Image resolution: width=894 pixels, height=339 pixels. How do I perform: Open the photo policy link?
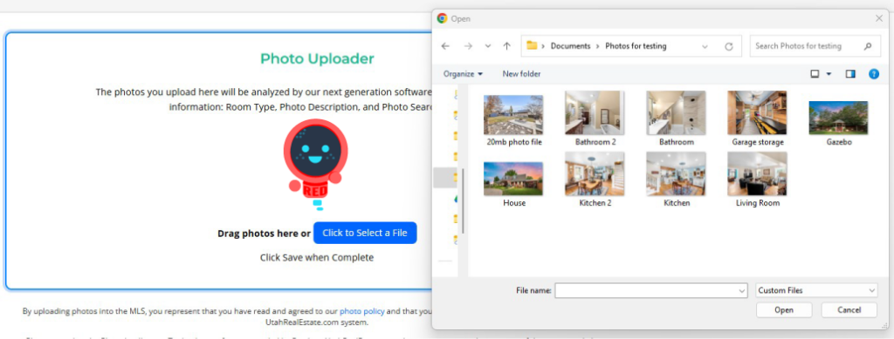tap(362, 311)
